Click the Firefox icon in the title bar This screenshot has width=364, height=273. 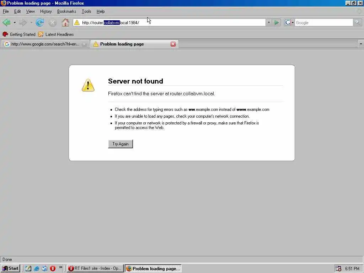(3, 3)
